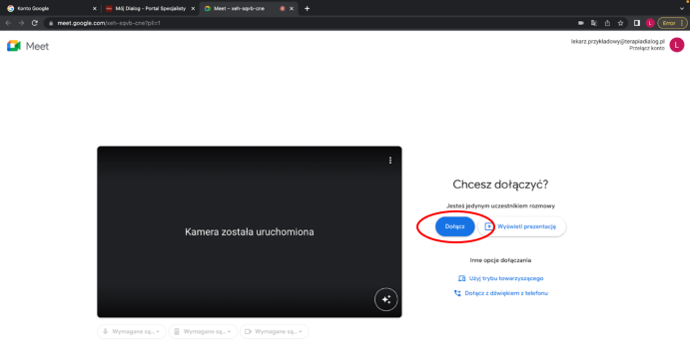Click lekarz.przykladowy@terapiadialog.pl email text
Screen dimensions: 690x364
click(617, 41)
